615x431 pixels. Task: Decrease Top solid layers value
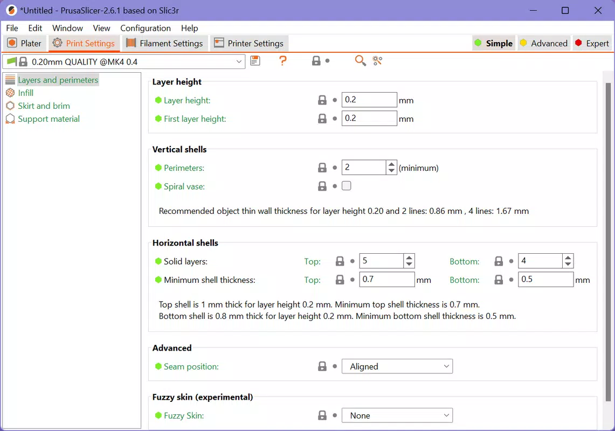pyautogui.click(x=409, y=265)
